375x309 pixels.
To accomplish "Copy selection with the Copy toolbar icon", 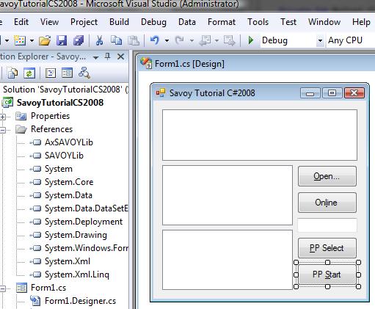I will click(116, 40).
